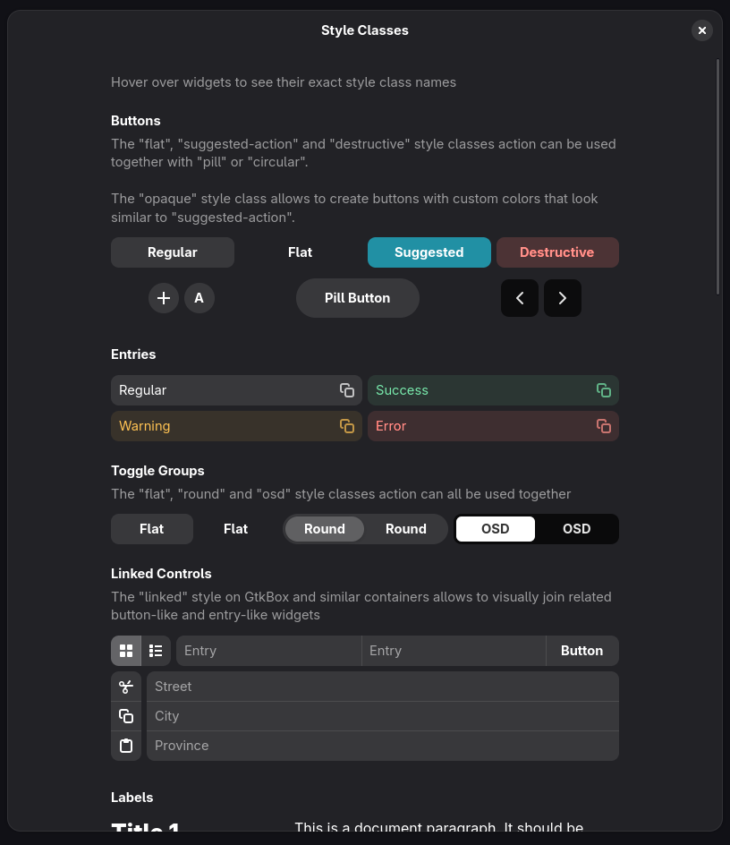
Task: Focus the Error entry field
Action: coord(493,426)
